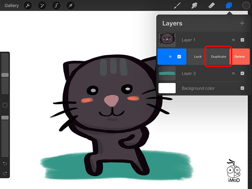Select the Eraser tool
252x189 pixels.
pos(211,5)
